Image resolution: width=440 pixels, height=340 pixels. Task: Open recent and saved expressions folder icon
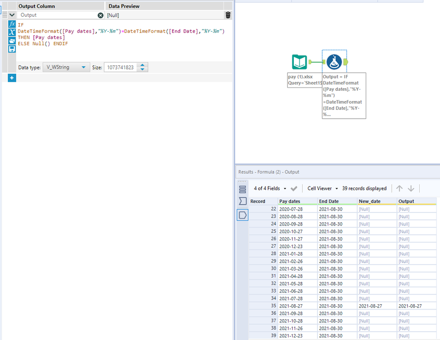tap(12, 40)
